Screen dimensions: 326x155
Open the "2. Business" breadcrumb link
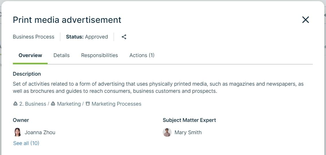33,104
